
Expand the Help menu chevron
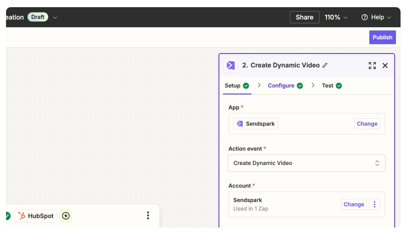click(x=389, y=18)
